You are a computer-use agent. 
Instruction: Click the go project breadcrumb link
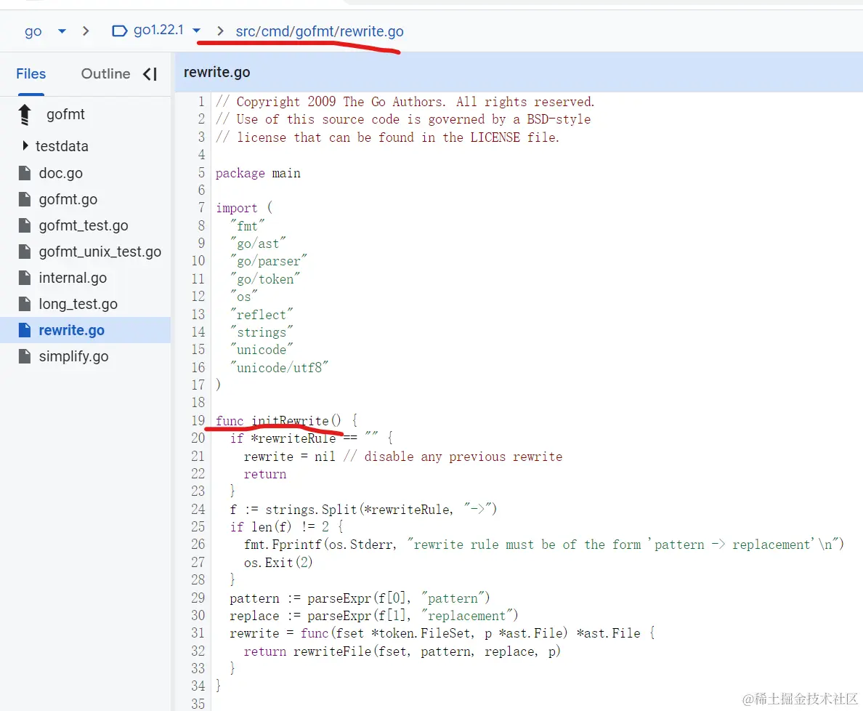tap(33, 31)
